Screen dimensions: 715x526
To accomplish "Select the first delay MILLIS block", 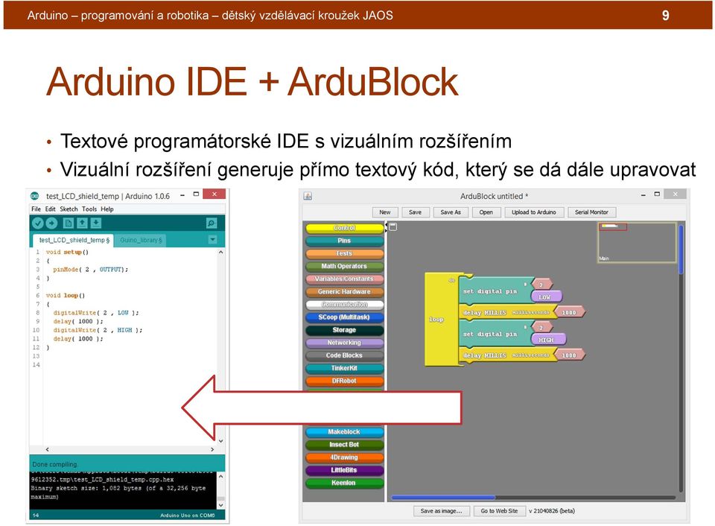I will [x=507, y=312].
